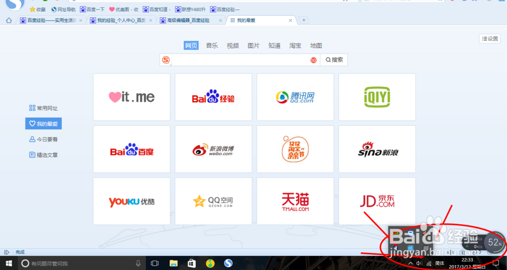Screen dimensions: 507x270
Task: Open the Windows Start menu
Action: (9, 263)
